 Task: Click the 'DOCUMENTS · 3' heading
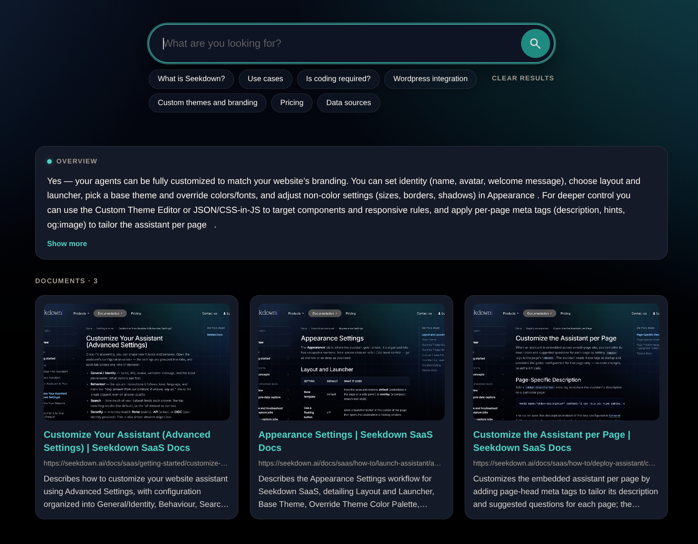pyautogui.click(x=66, y=281)
